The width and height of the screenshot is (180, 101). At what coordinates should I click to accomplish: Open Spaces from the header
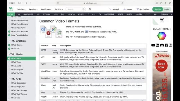[128, 9]
